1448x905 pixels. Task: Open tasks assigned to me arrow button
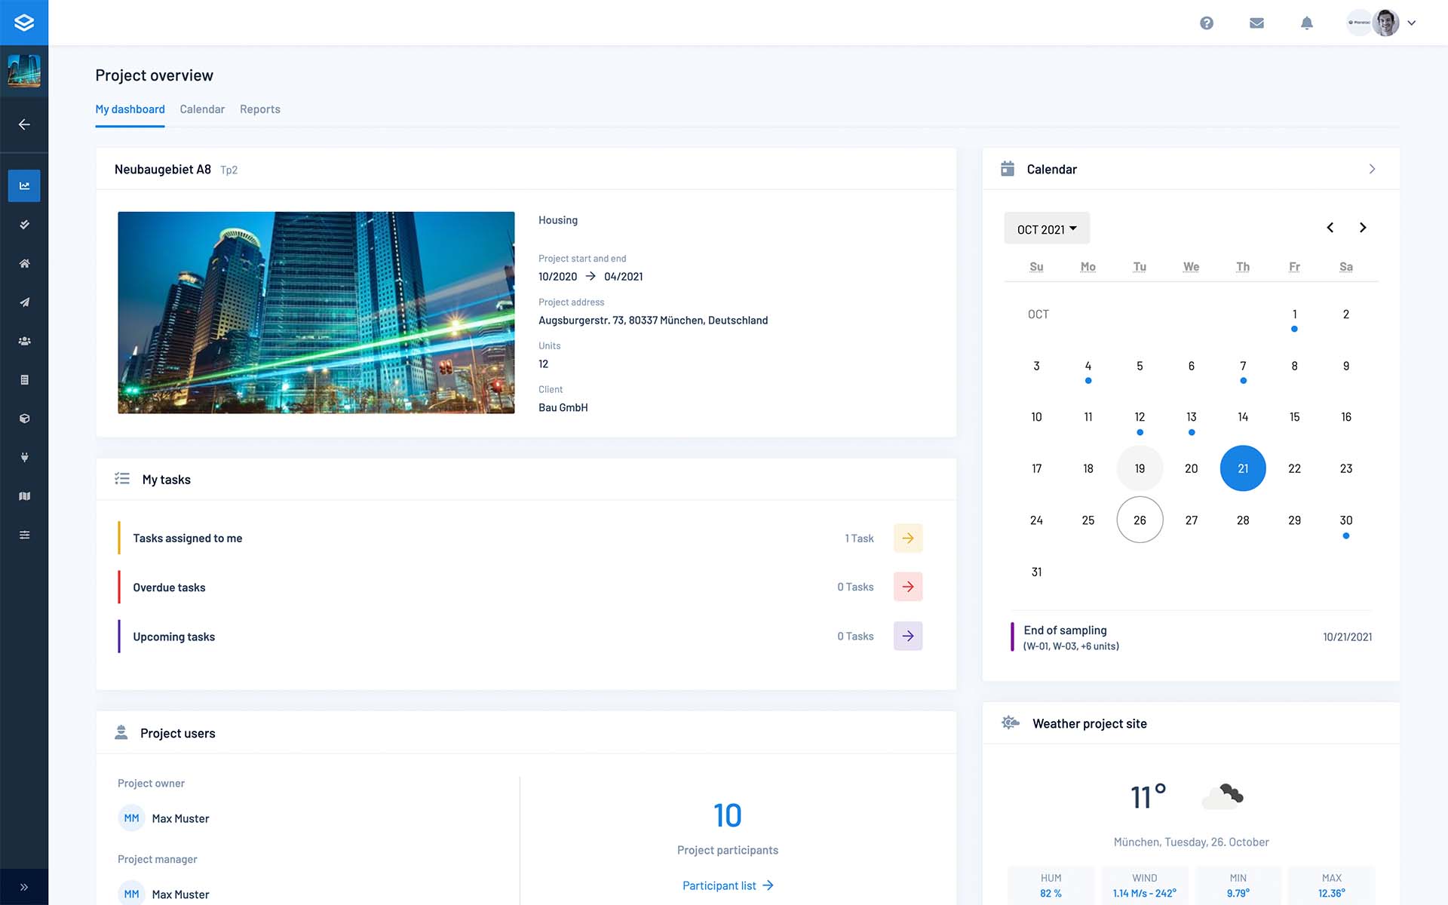[908, 538]
